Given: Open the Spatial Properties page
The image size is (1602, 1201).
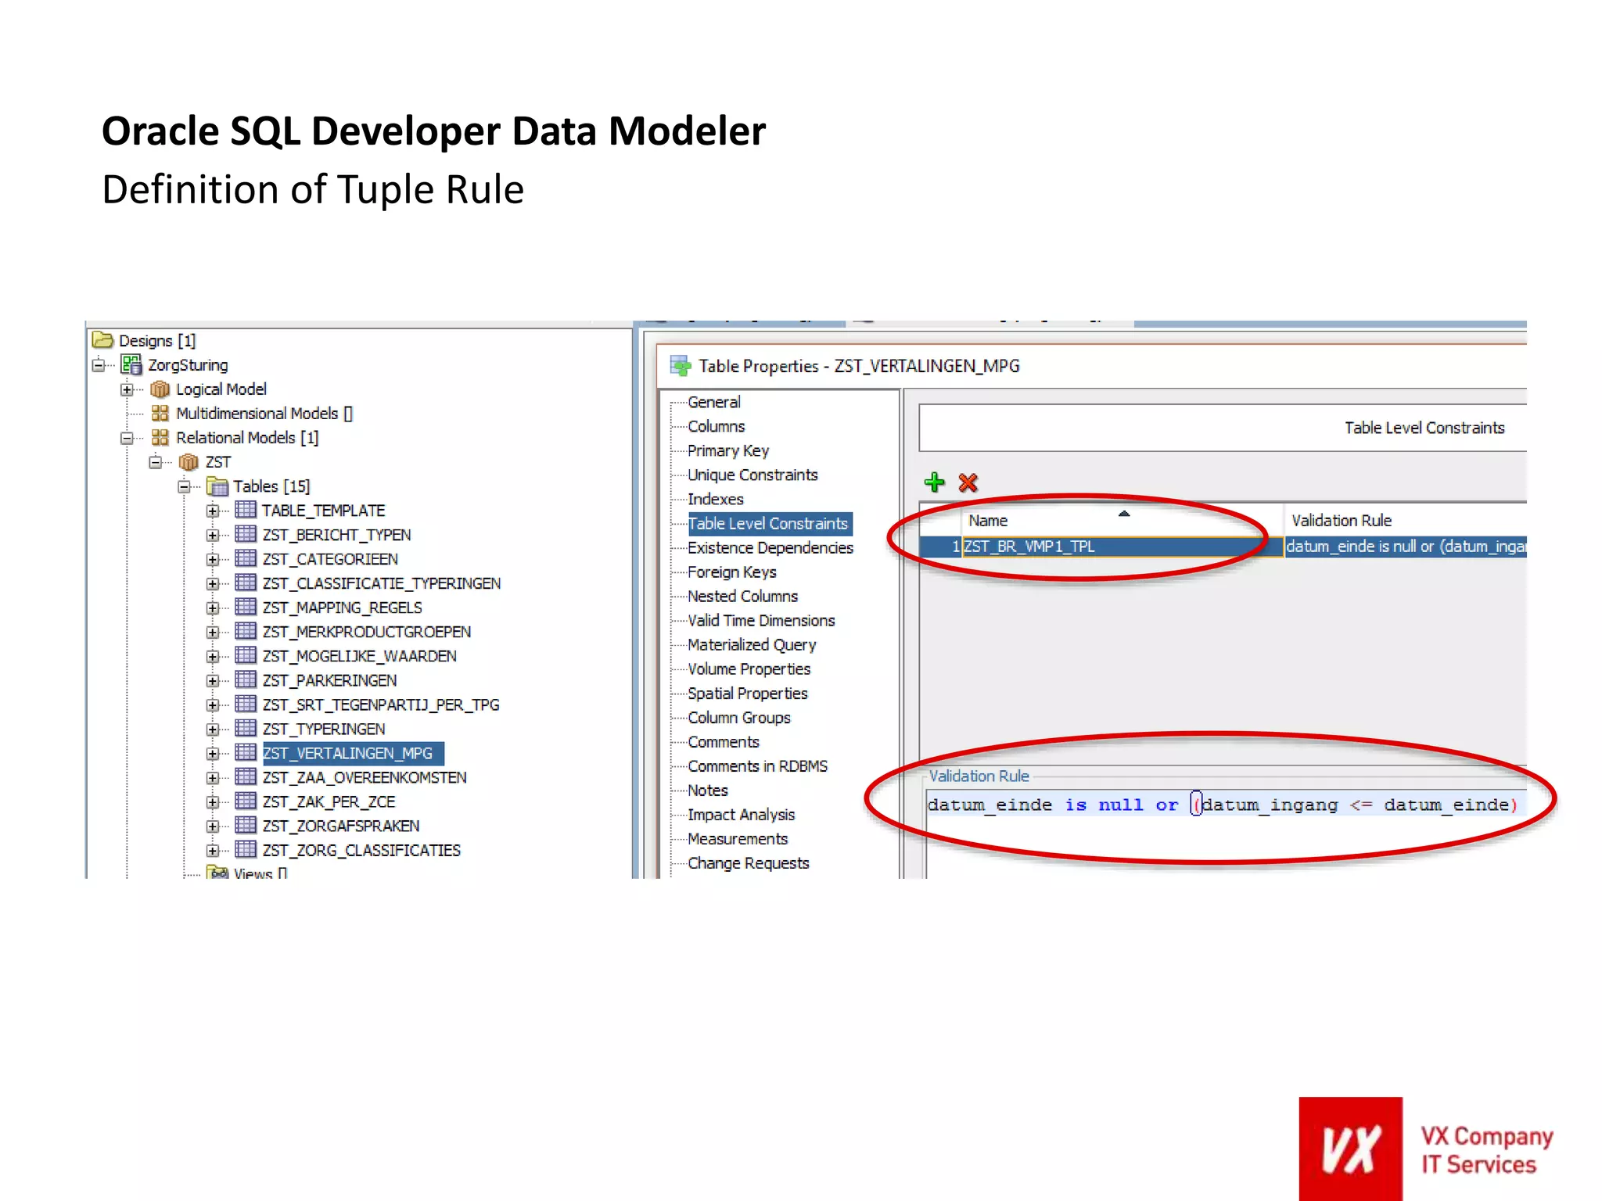Looking at the screenshot, I should [x=747, y=693].
